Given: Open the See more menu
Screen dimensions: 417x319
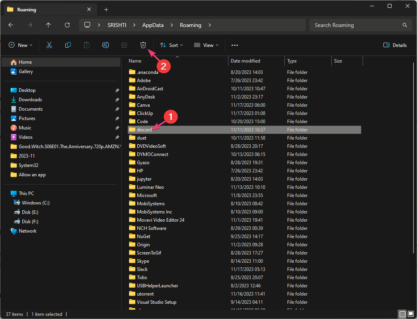Looking at the screenshot, I should (x=235, y=45).
